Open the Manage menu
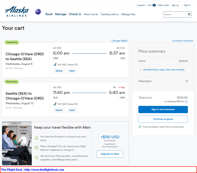The height and width of the screenshot is (173, 197). coord(61,14)
